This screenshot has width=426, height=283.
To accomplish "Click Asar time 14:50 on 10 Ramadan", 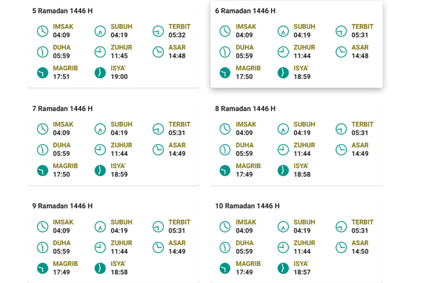I will (x=360, y=251).
